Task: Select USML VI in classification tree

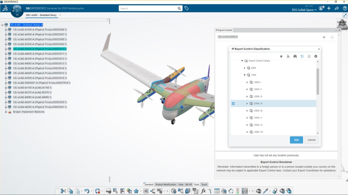Action: 258,125
